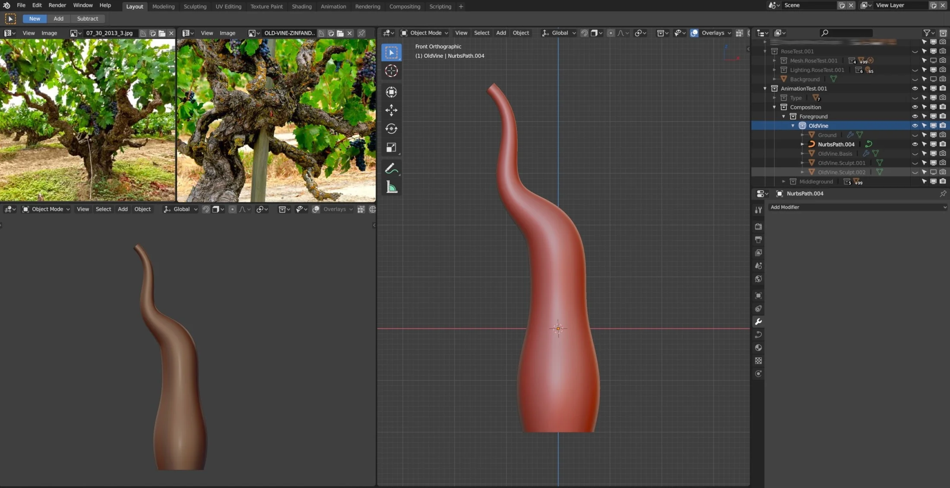Select the Scale tool in the toolbar

391,148
